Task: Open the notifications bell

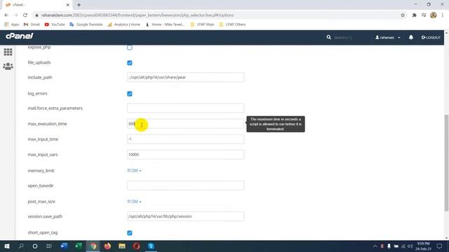Action: [x=411, y=37]
